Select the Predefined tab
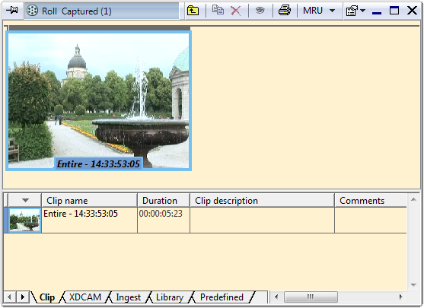Image resolution: width=424 pixels, height=308 pixels. tap(222, 297)
